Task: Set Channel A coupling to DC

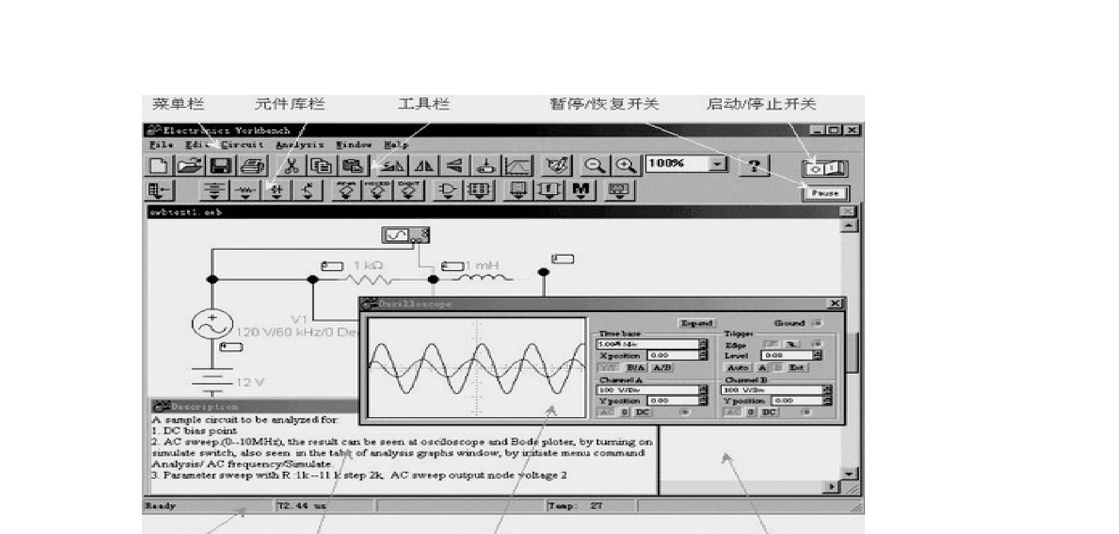Action: point(643,412)
